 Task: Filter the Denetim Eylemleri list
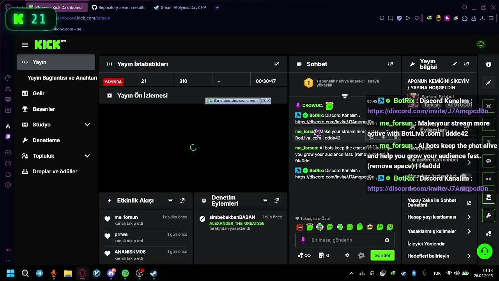265,201
